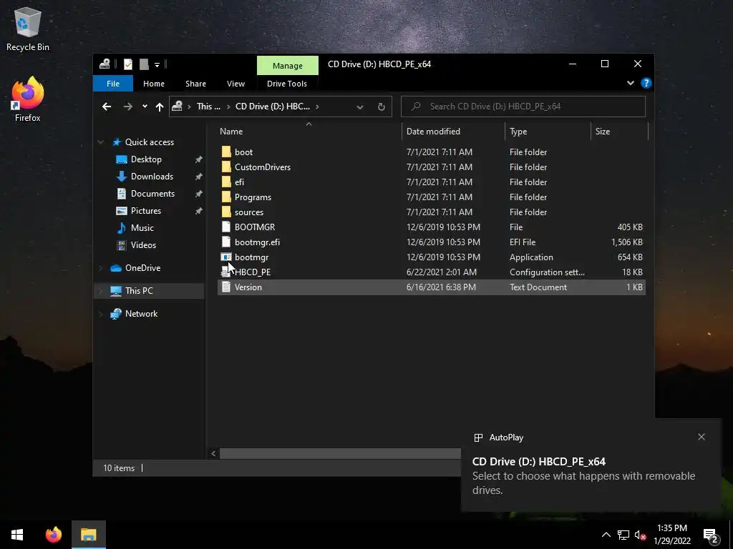Open the Recycle Bin desktop icon
Viewport: 733px width, 549px height.
(x=28, y=29)
